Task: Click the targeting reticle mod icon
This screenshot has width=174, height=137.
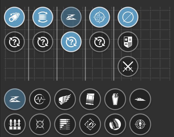Action: coord(100,17)
